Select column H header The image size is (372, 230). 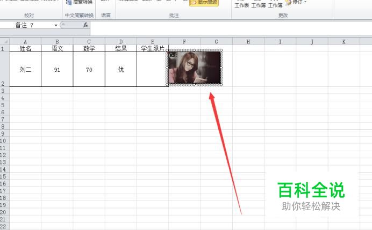[248, 42]
